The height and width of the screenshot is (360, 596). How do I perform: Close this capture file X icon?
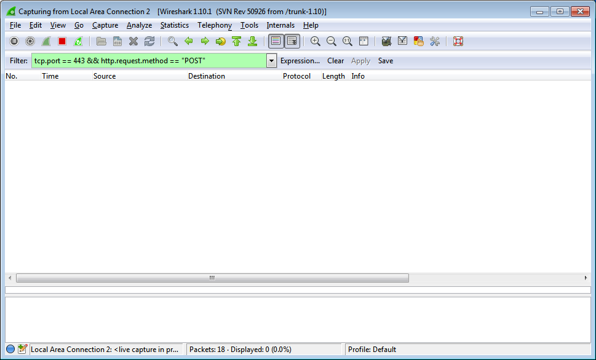tap(133, 41)
